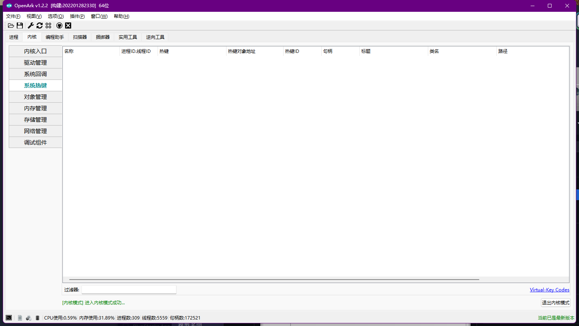This screenshot has height=326, width=579.
Task: Click the OpenArk title bar logo
Action: [9, 6]
